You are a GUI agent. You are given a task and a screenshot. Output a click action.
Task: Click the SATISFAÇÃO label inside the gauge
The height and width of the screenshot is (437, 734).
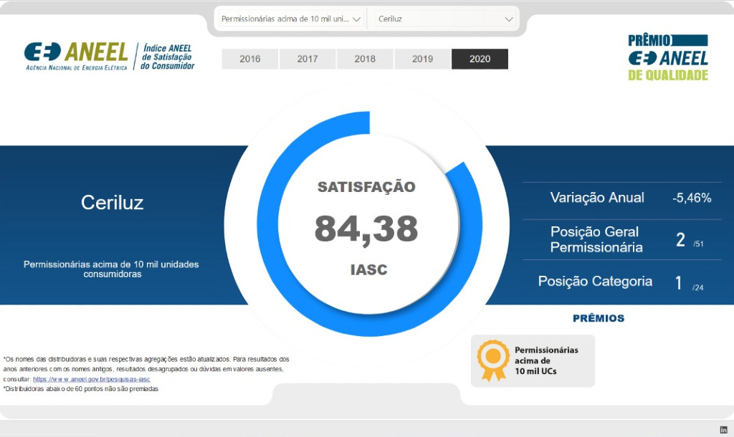pyautogui.click(x=366, y=187)
